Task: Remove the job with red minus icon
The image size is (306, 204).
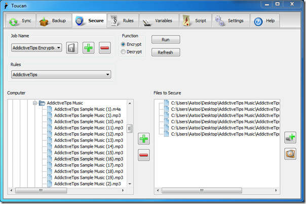Action: pos(105,48)
